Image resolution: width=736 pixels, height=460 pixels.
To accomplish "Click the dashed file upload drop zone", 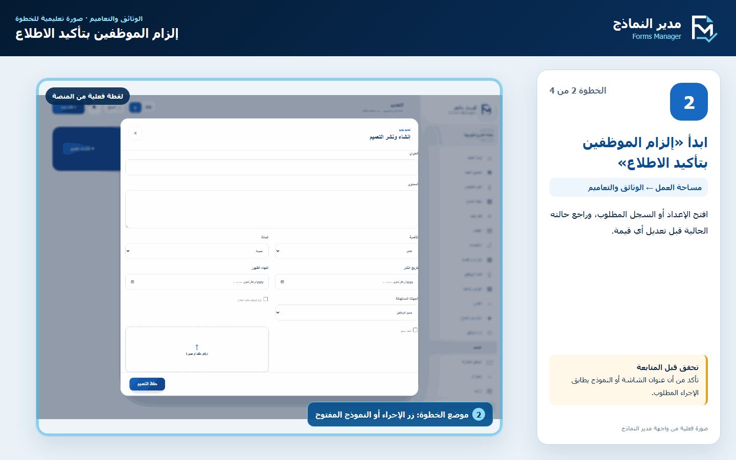I will click(197, 349).
